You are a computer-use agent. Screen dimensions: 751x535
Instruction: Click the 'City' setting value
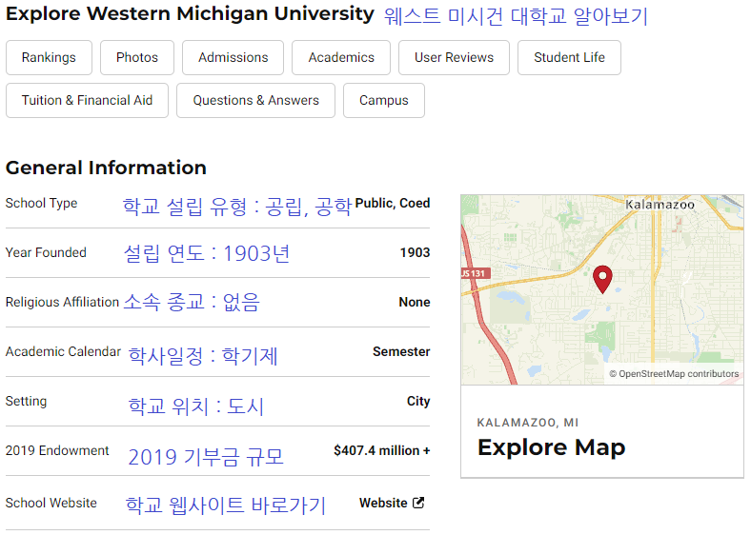pos(418,401)
